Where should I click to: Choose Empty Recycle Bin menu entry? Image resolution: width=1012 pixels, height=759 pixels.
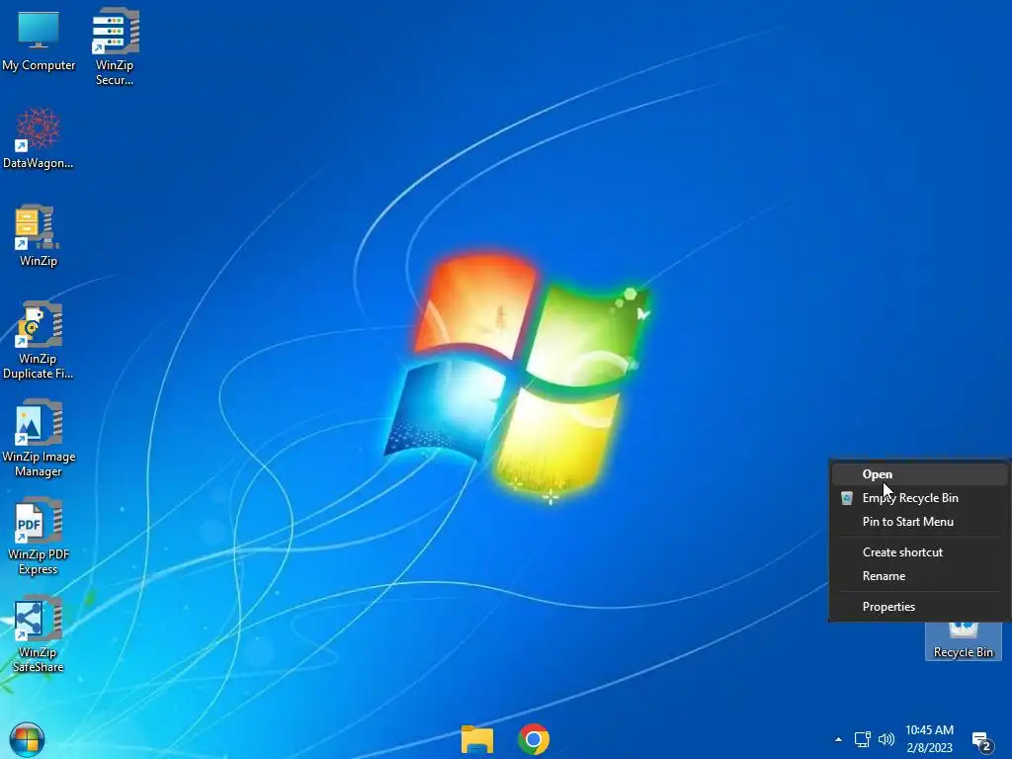(920, 498)
